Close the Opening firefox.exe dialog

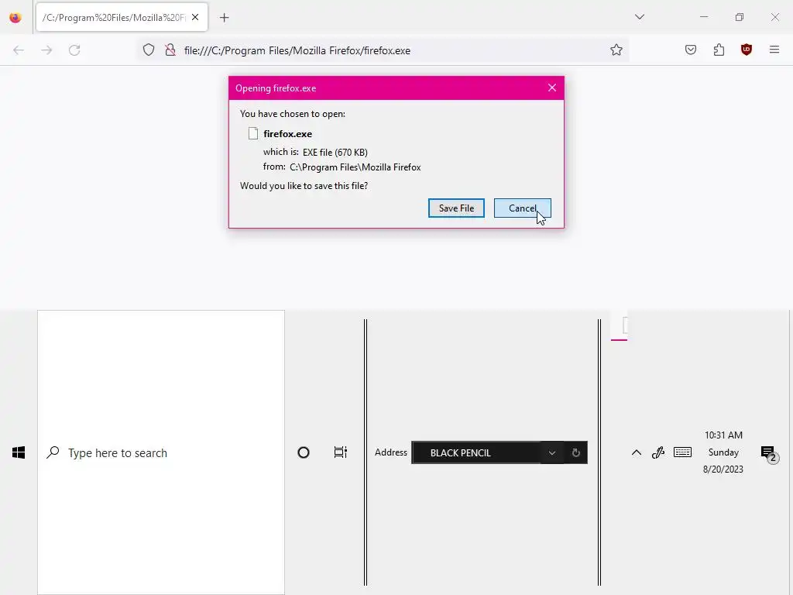(x=551, y=88)
